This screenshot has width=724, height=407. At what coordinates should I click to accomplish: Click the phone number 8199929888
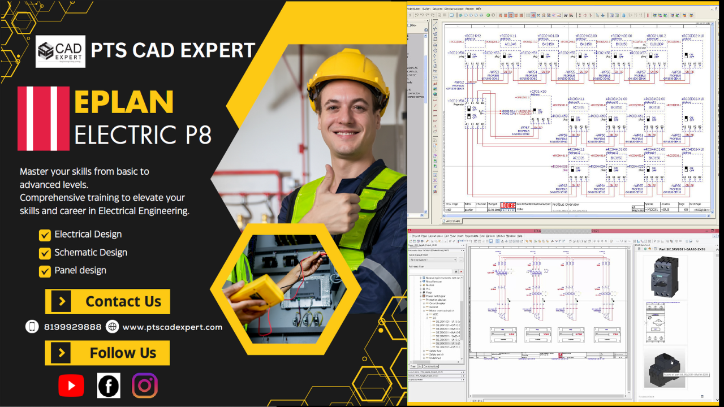[x=72, y=327]
